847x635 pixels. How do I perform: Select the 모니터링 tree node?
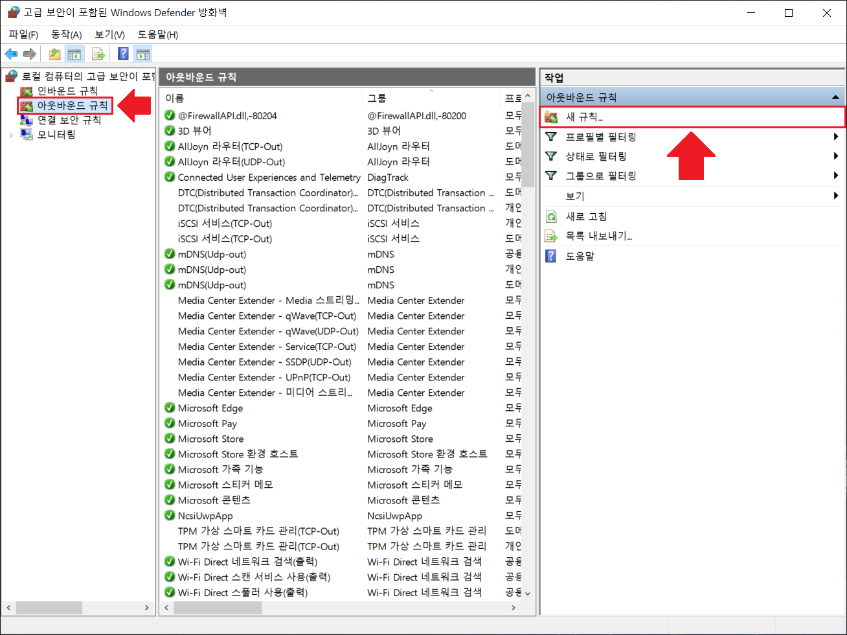(56, 135)
